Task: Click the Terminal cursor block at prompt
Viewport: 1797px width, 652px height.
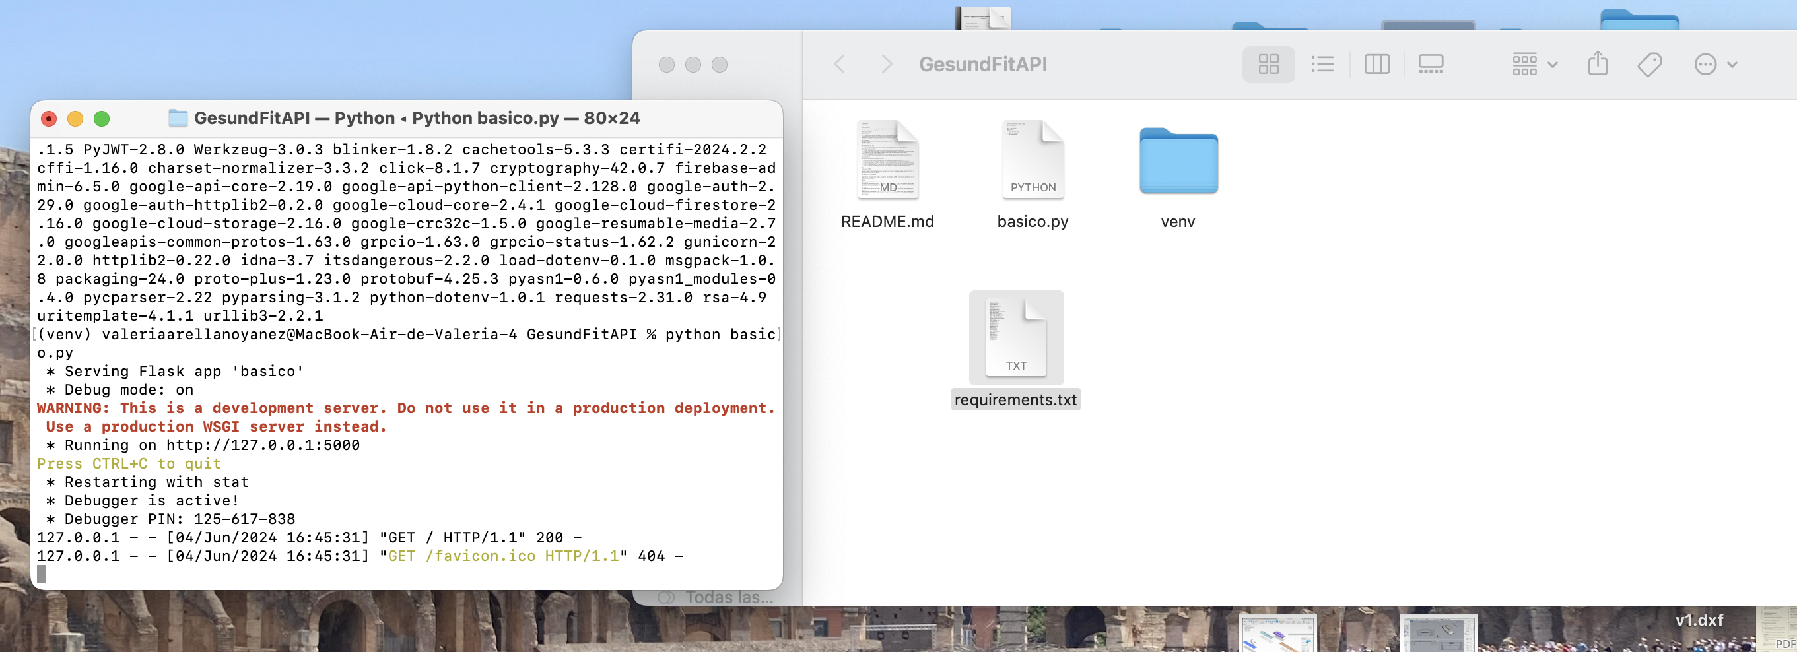Action: 42,575
